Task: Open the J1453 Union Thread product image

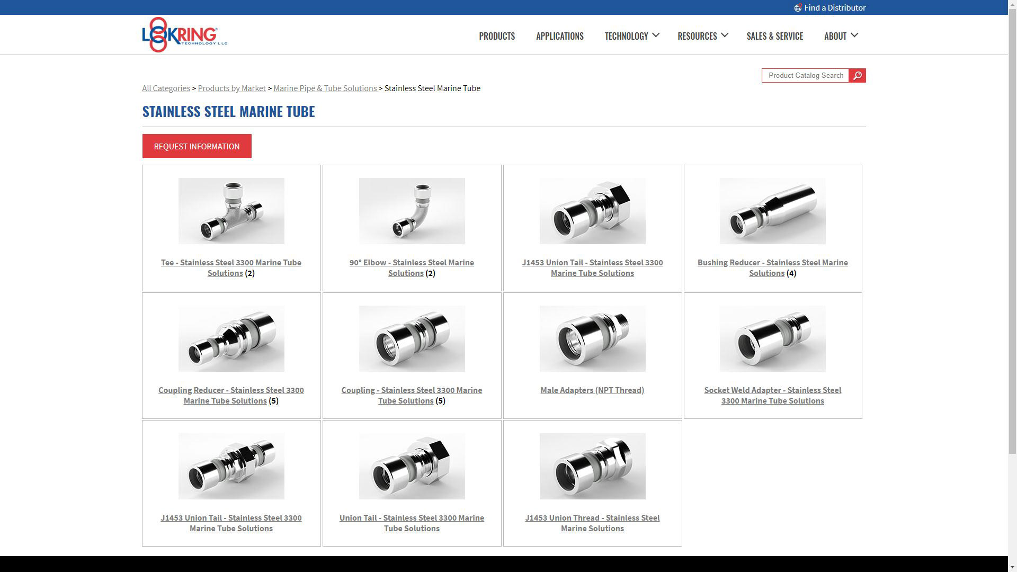Action: click(592, 466)
